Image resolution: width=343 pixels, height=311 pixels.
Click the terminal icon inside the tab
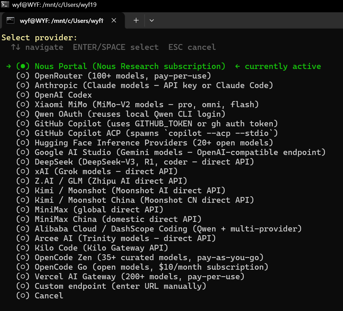tap(10, 20)
